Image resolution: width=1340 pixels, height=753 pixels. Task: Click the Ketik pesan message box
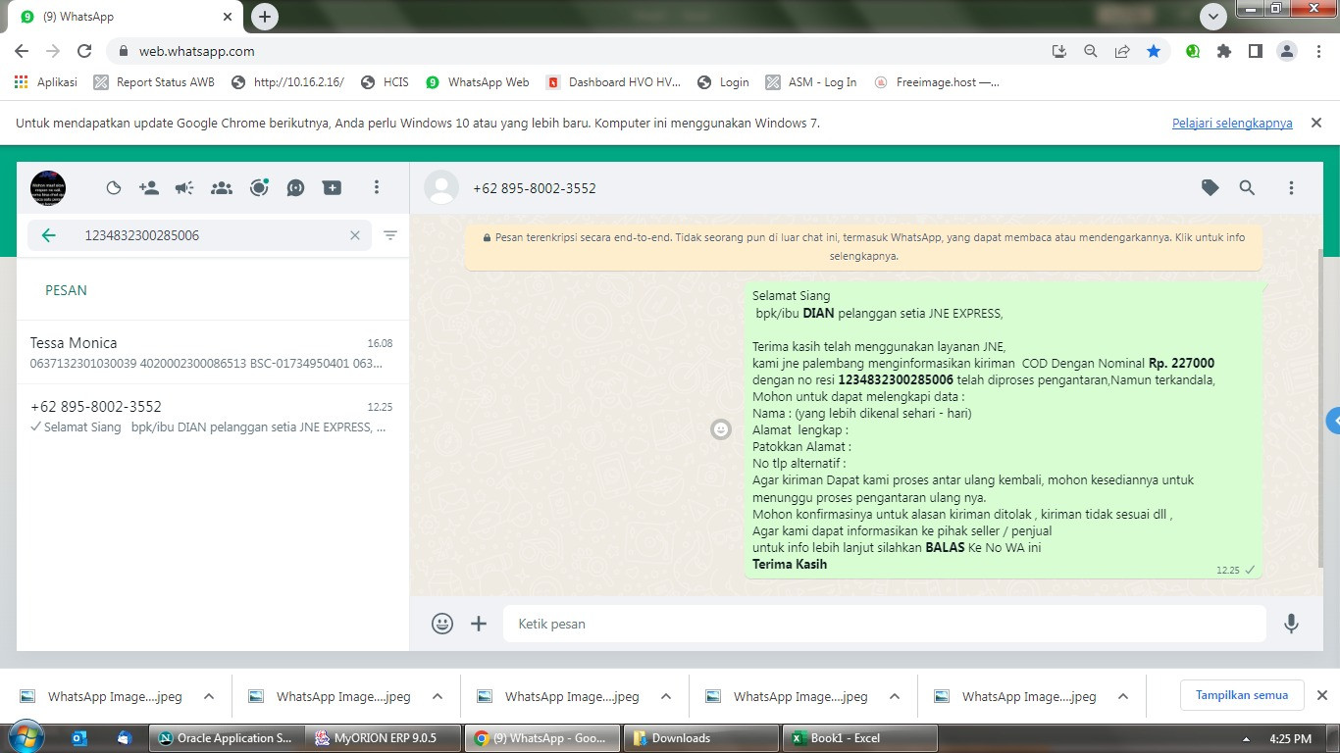click(x=885, y=624)
